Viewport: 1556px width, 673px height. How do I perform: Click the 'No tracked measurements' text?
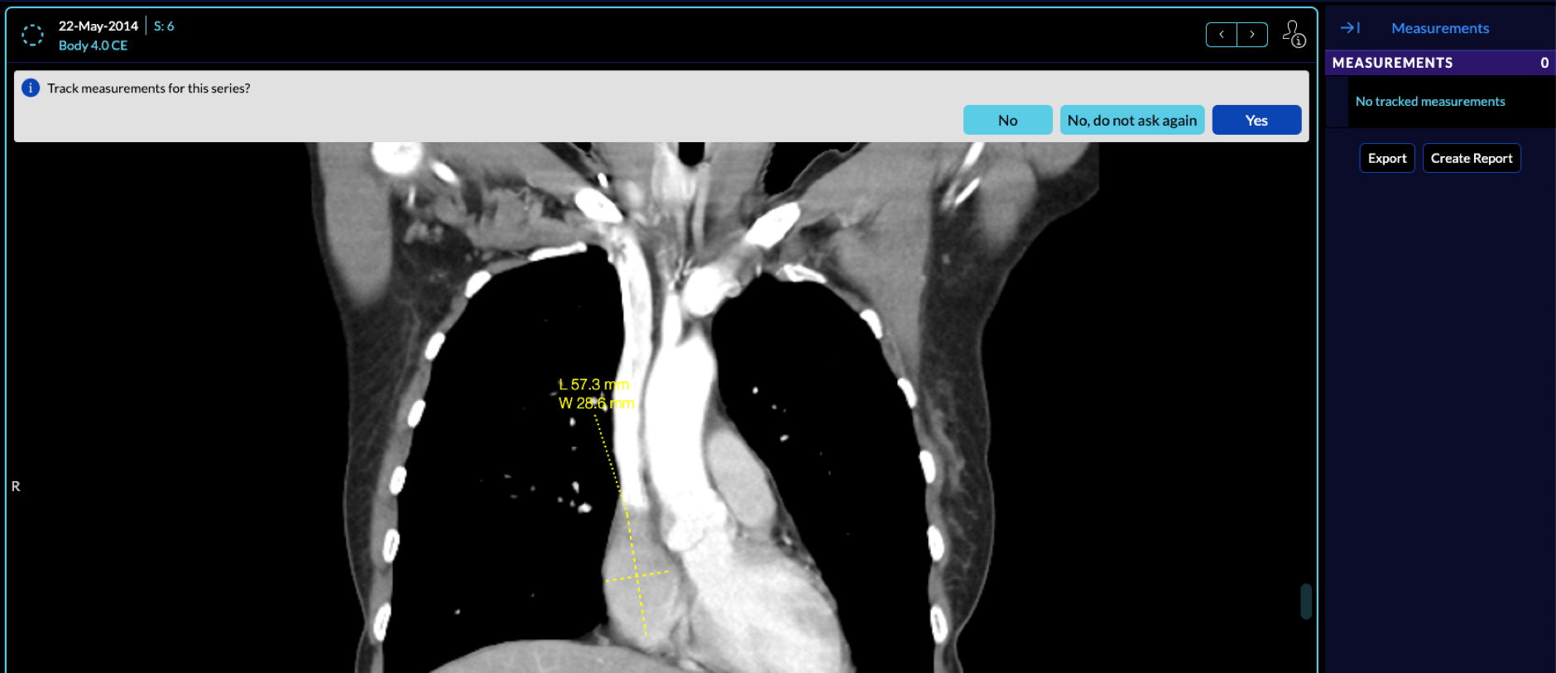[1429, 102]
